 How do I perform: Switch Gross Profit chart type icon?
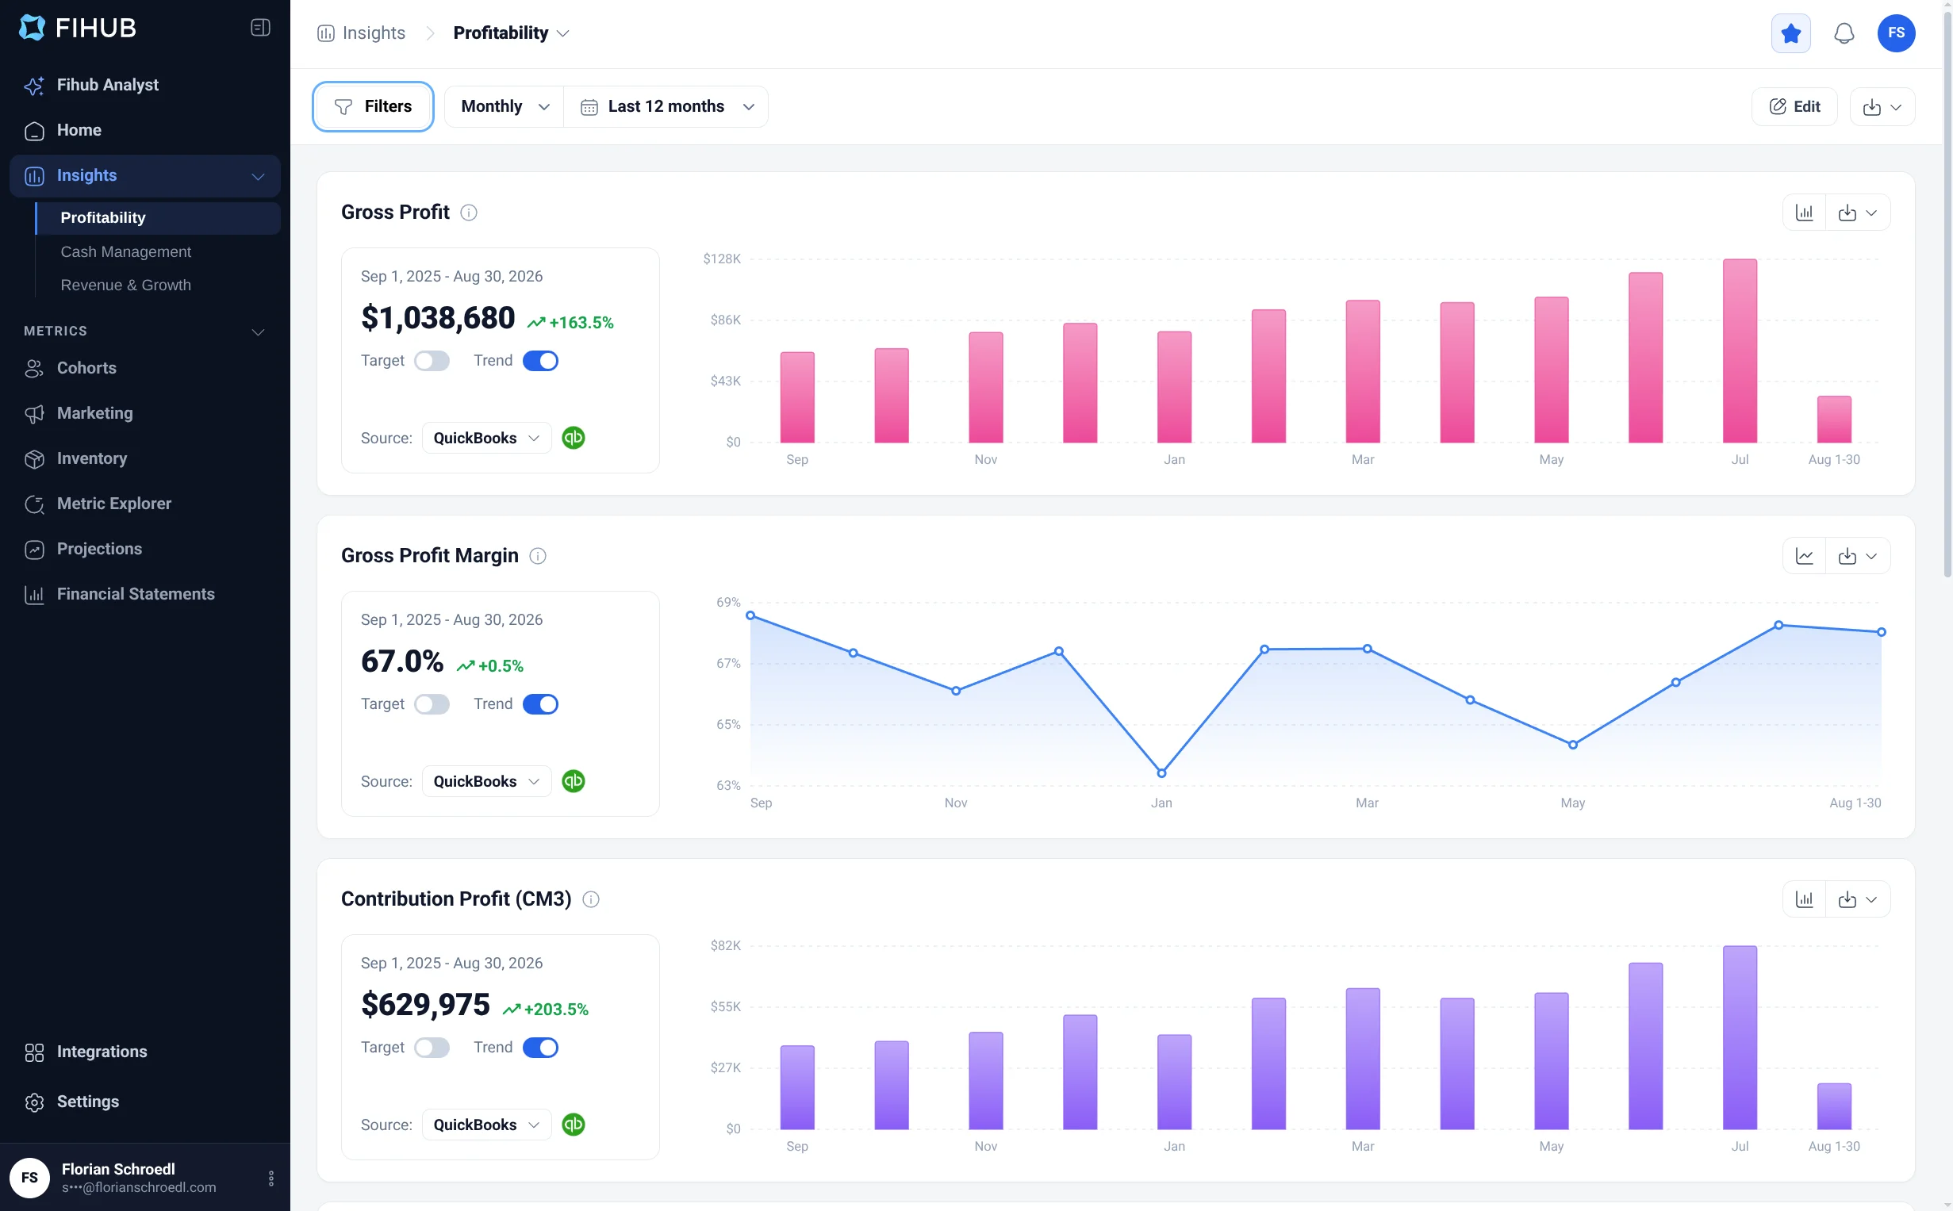(x=1804, y=213)
